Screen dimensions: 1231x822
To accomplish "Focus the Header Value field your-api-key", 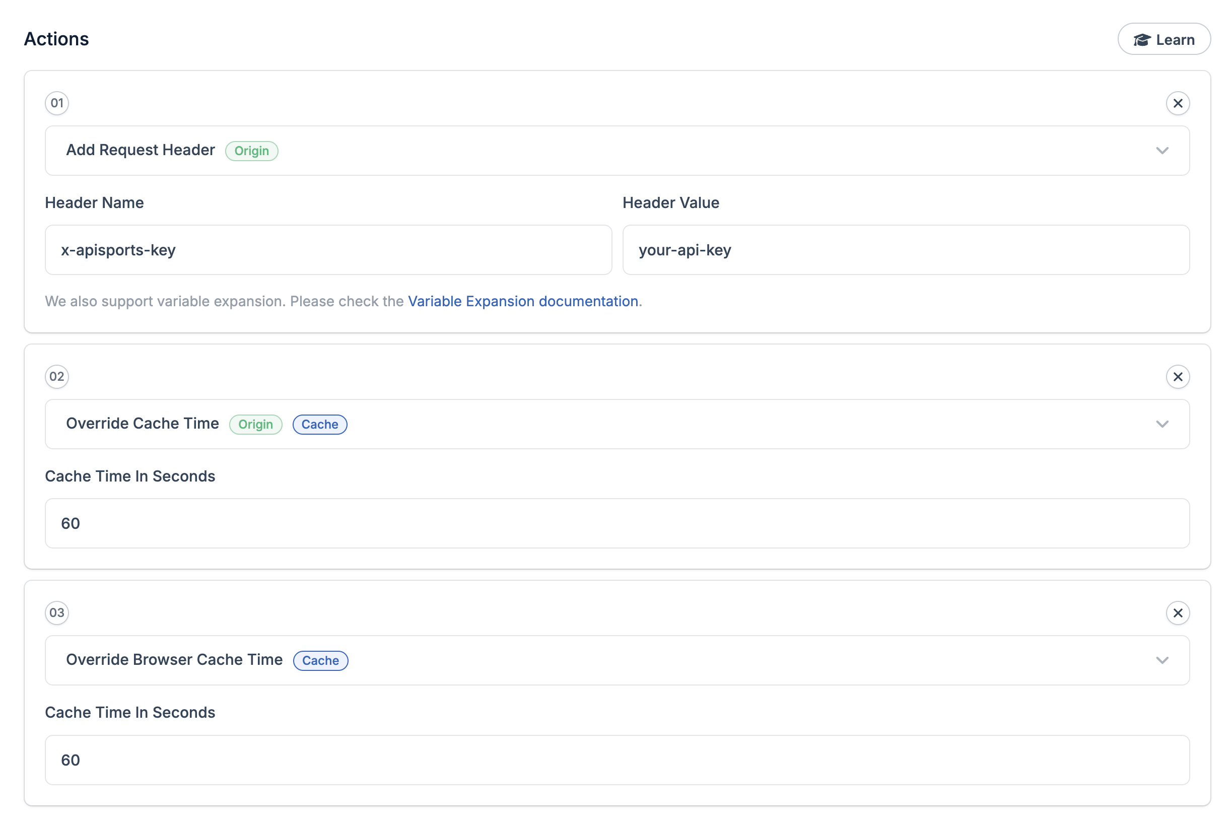I will click(x=906, y=250).
